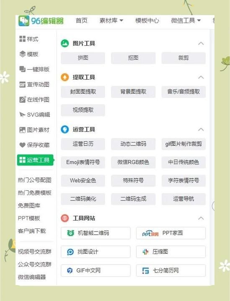This screenshot has height=301, width=230.
Task: Open the 微信RGB颜色 tool
Action: click(x=133, y=162)
